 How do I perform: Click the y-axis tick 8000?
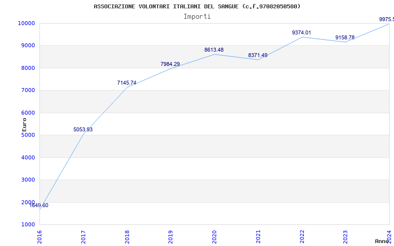[x=28, y=68]
